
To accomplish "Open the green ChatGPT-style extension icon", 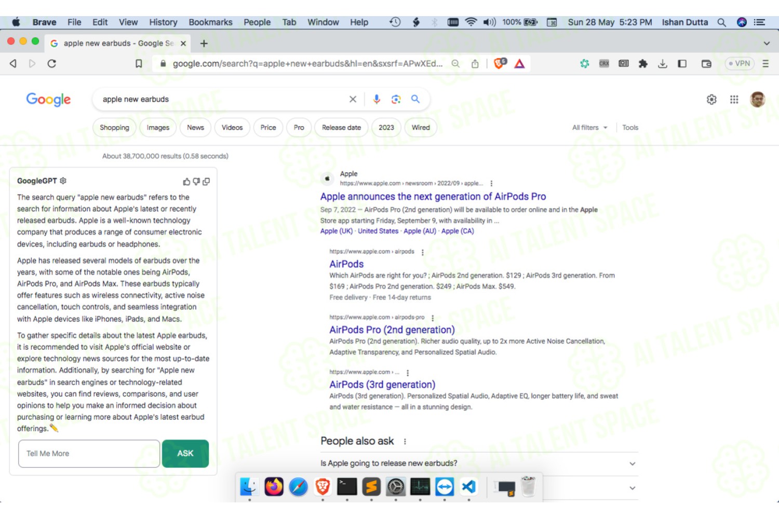I will (x=585, y=63).
